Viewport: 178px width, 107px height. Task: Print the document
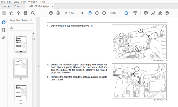pos(26,13)
